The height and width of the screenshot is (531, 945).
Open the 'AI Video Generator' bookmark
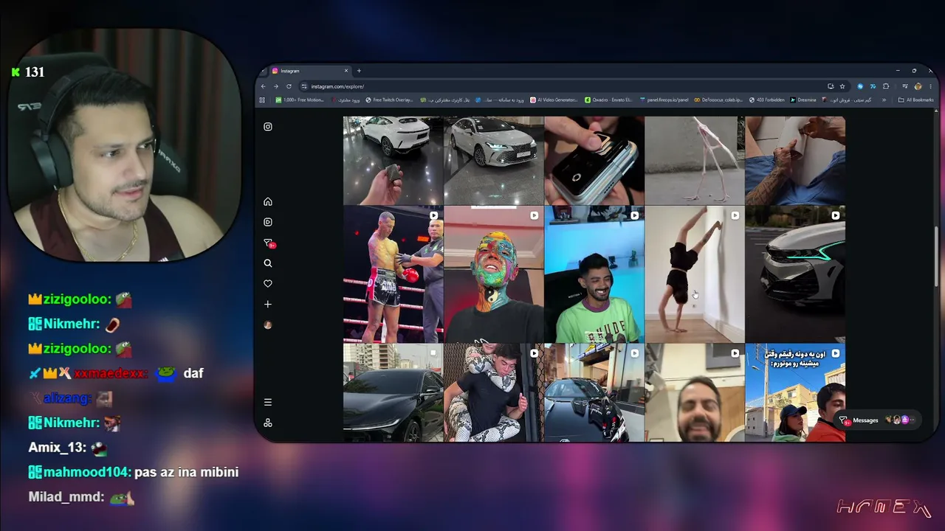pyautogui.click(x=554, y=100)
